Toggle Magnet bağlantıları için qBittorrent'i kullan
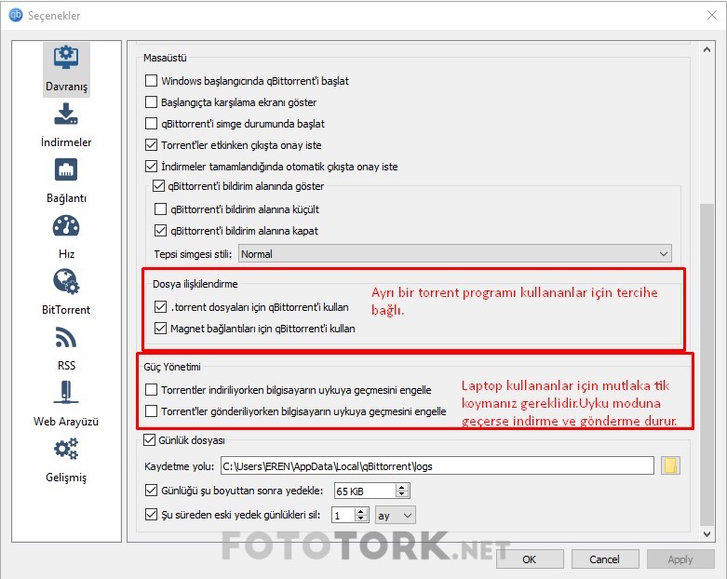Viewport: 727px width, 579px height. 160,329
